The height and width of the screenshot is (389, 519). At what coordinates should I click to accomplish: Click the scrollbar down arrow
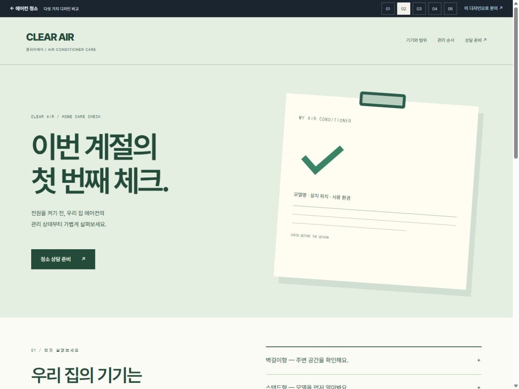point(516,386)
